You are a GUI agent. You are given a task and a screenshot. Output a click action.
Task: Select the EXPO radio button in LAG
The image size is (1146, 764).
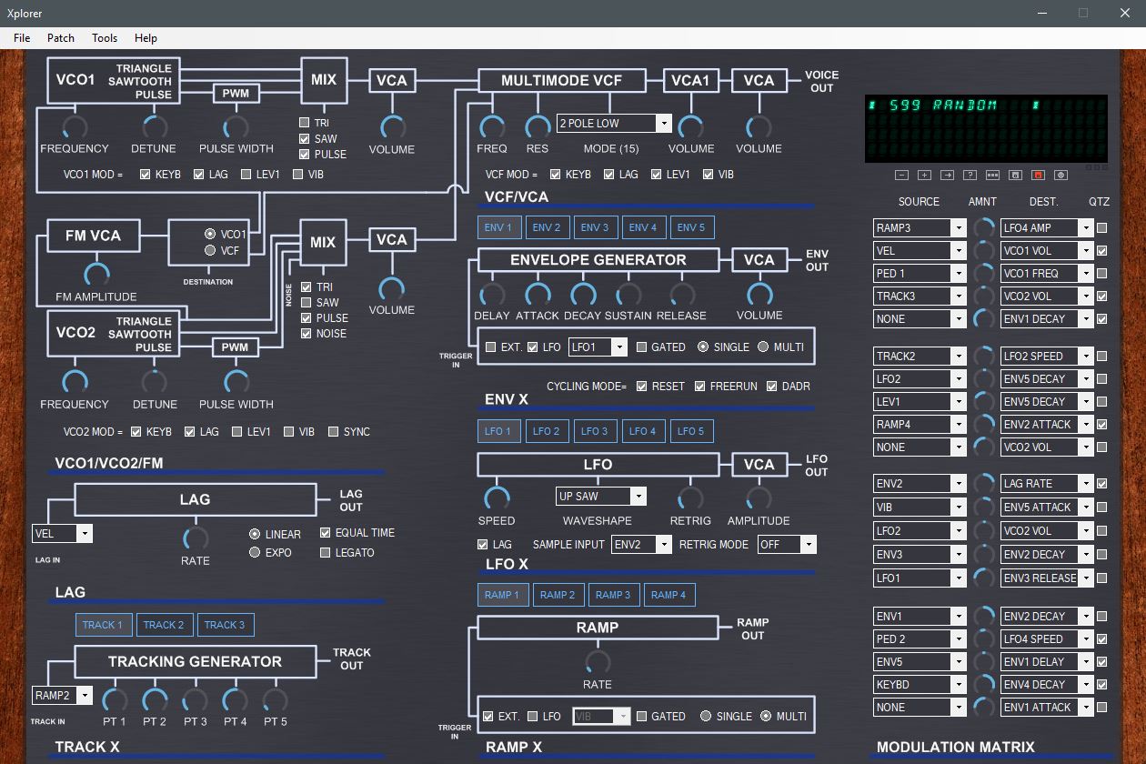point(255,552)
